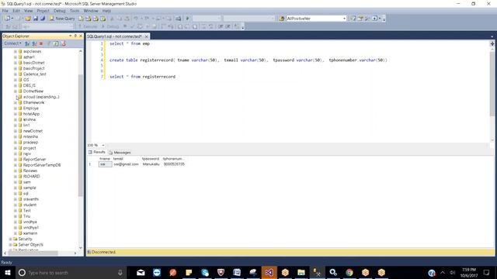This screenshot has height=279, width=497.
Task: Click the red Stop icon in Object Explorer
Action: click(x=41, y=43)
